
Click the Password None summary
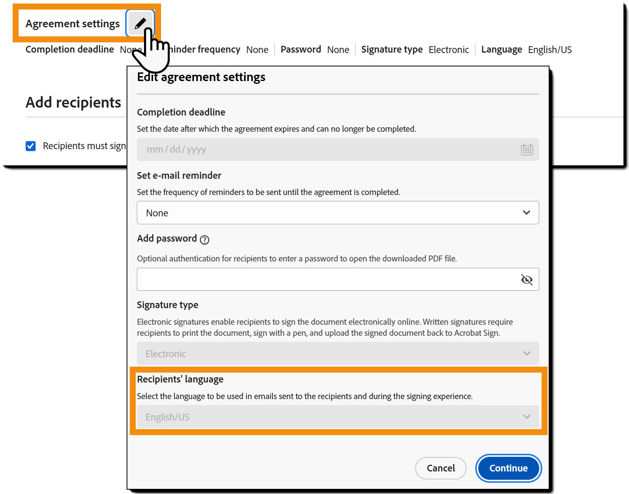point(314,50)
